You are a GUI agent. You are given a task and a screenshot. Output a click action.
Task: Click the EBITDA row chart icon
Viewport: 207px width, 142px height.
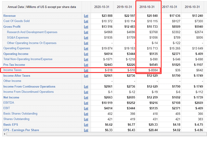pyautogui.click(x=86, y=103)
